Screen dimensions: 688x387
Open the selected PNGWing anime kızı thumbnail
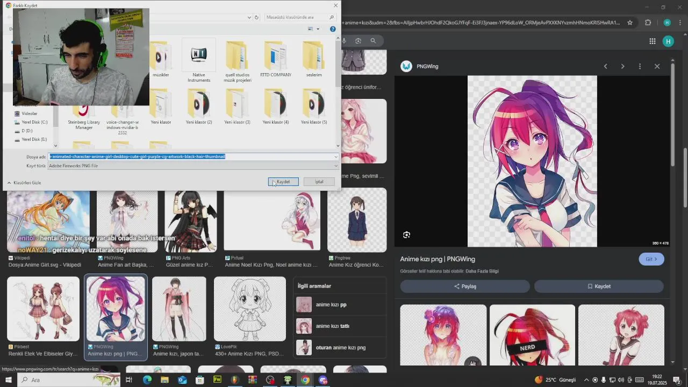(x=116, y=309)
